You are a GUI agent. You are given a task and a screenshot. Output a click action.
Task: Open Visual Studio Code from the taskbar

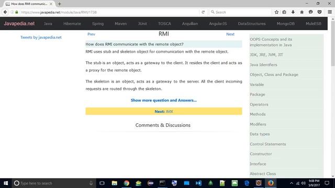(x=198, y=183)
